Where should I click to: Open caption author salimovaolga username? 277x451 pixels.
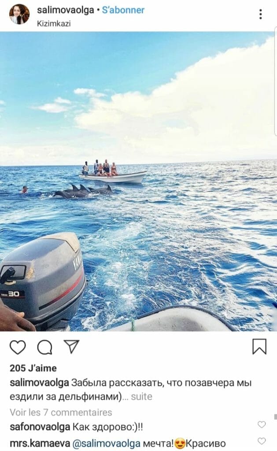(x=39, y=383)
